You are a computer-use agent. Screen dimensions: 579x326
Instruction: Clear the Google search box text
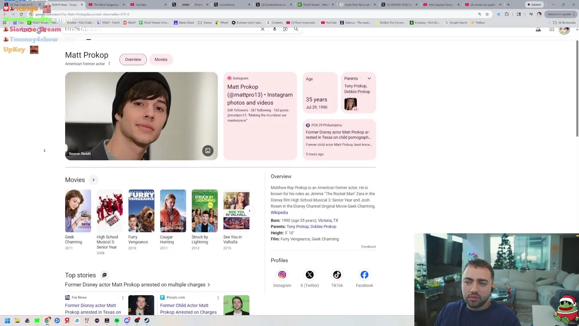pos(262,29)
